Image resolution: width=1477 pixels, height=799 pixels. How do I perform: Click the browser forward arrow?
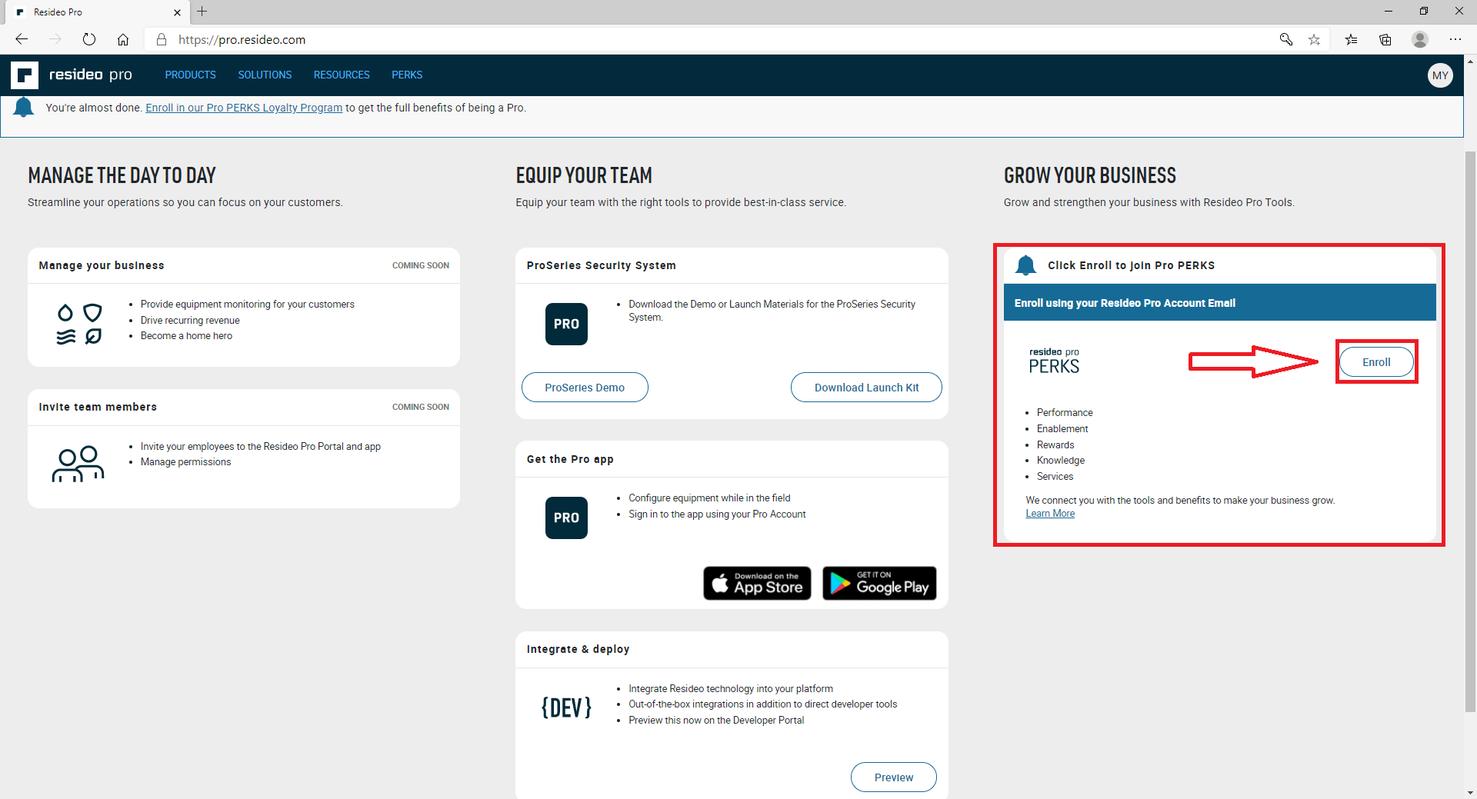click(x=55, y=39)
